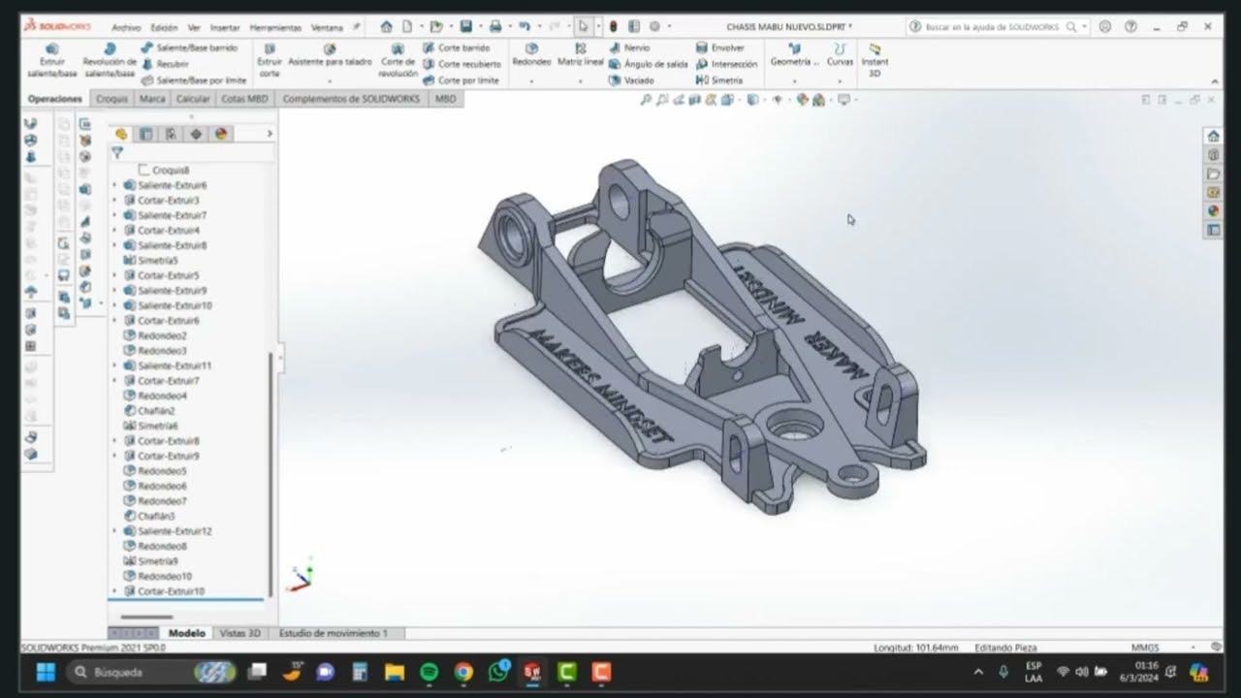
Task: Expand the Cortar-Extruir7 feature
Action: tap(114, 381)
